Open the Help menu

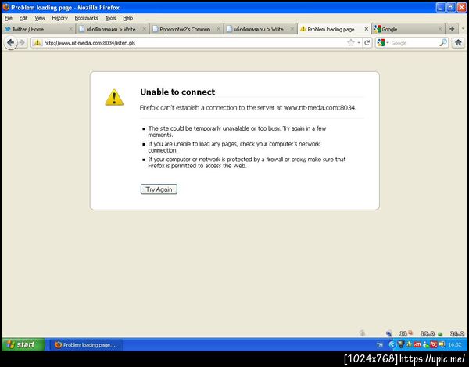tap(127, 18)
